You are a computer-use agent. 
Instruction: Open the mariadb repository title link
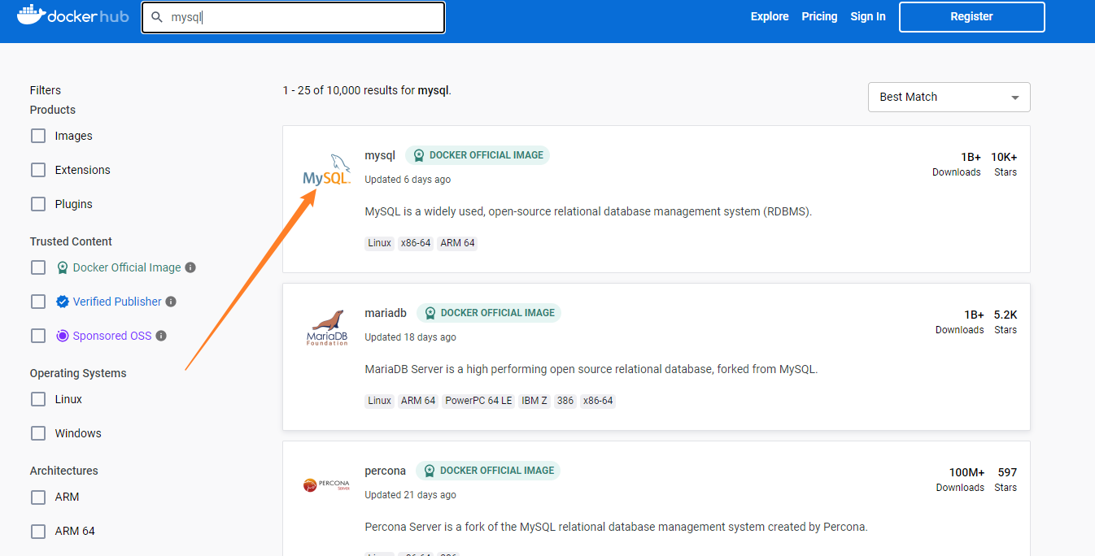coord(386,313)
